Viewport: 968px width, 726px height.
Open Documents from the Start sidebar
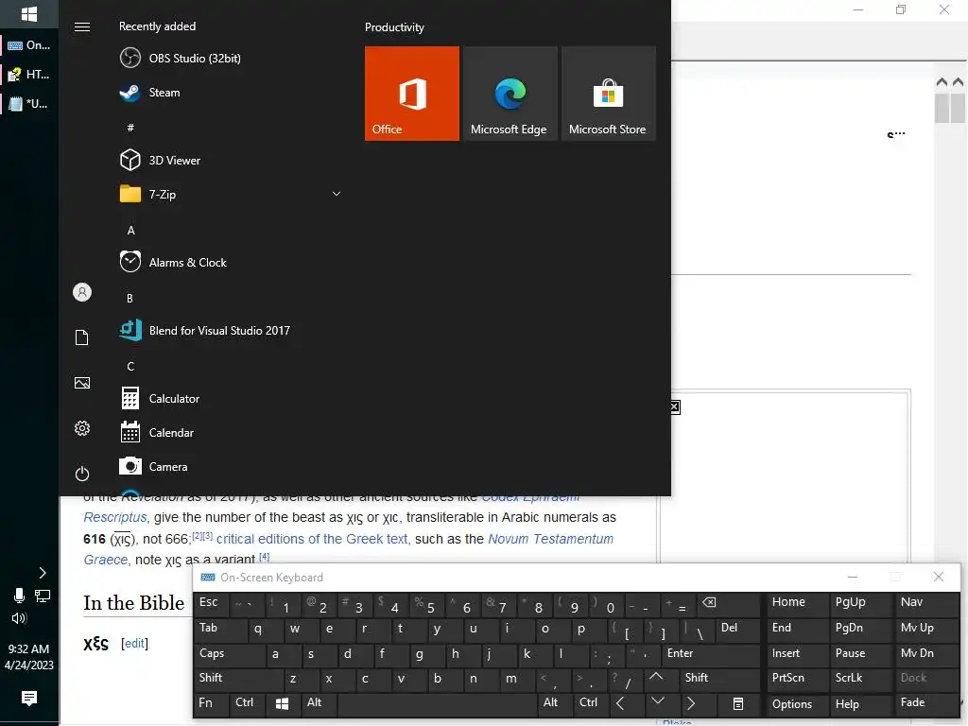(82, 337)
